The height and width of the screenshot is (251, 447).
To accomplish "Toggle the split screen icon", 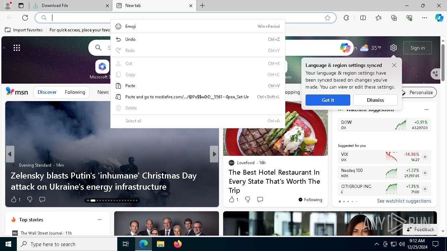I will 363,18.
